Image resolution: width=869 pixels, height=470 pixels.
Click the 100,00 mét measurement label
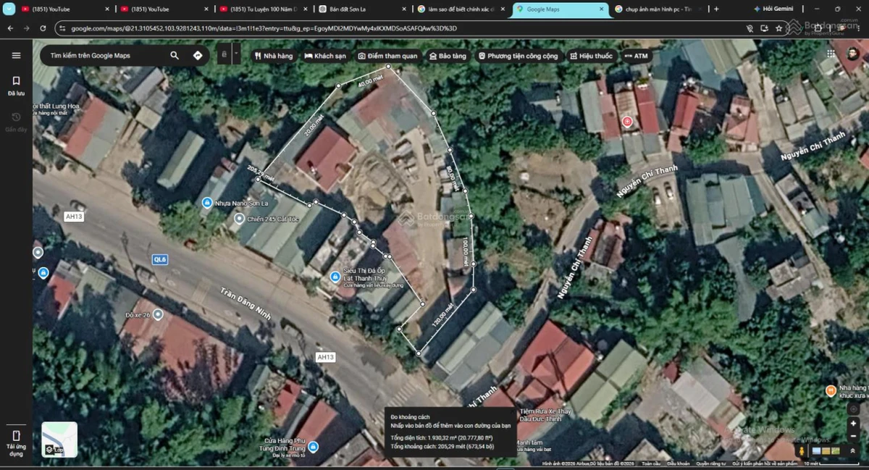pos(464,251)
